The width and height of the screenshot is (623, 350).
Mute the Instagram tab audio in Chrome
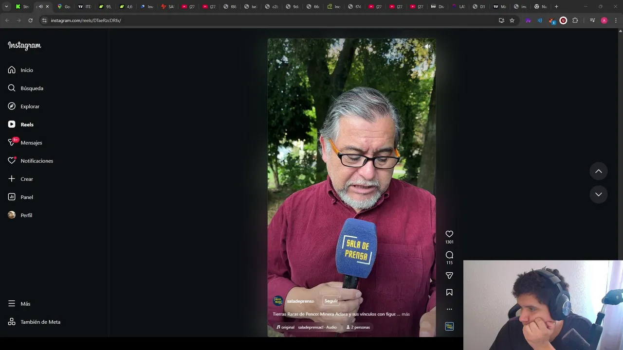point(40,7)
